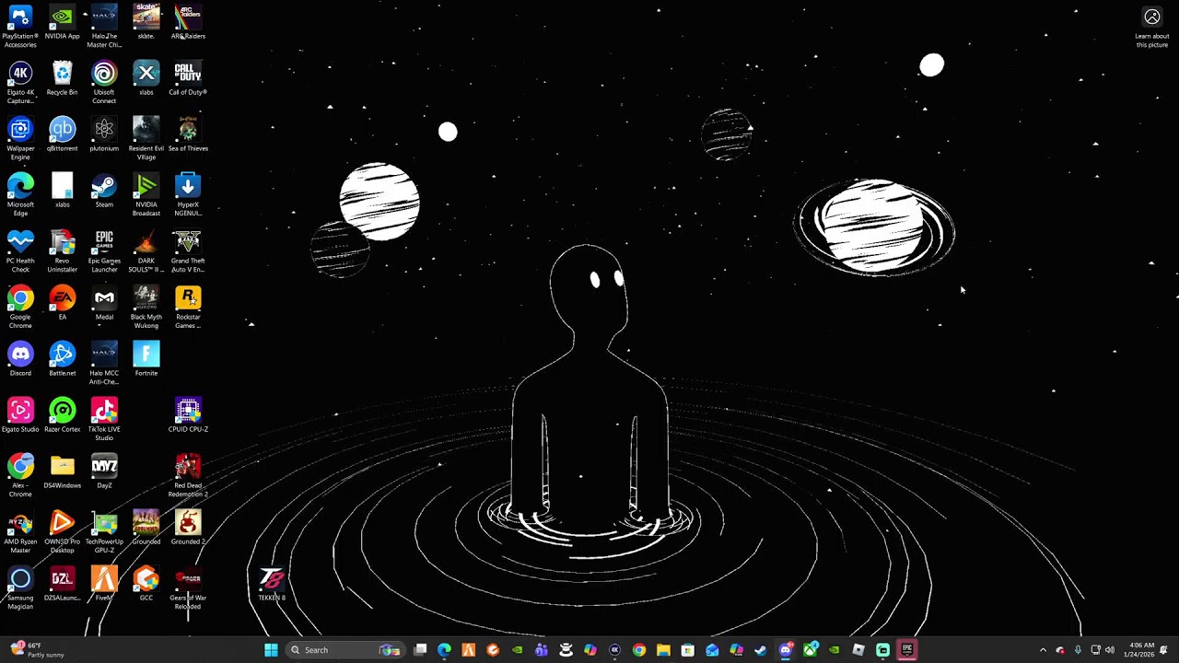The height and width of the screenshot is (663, 1179).
Task: Select the Resident Evil Village desktop icon
Action: click(x=146, y=139)
